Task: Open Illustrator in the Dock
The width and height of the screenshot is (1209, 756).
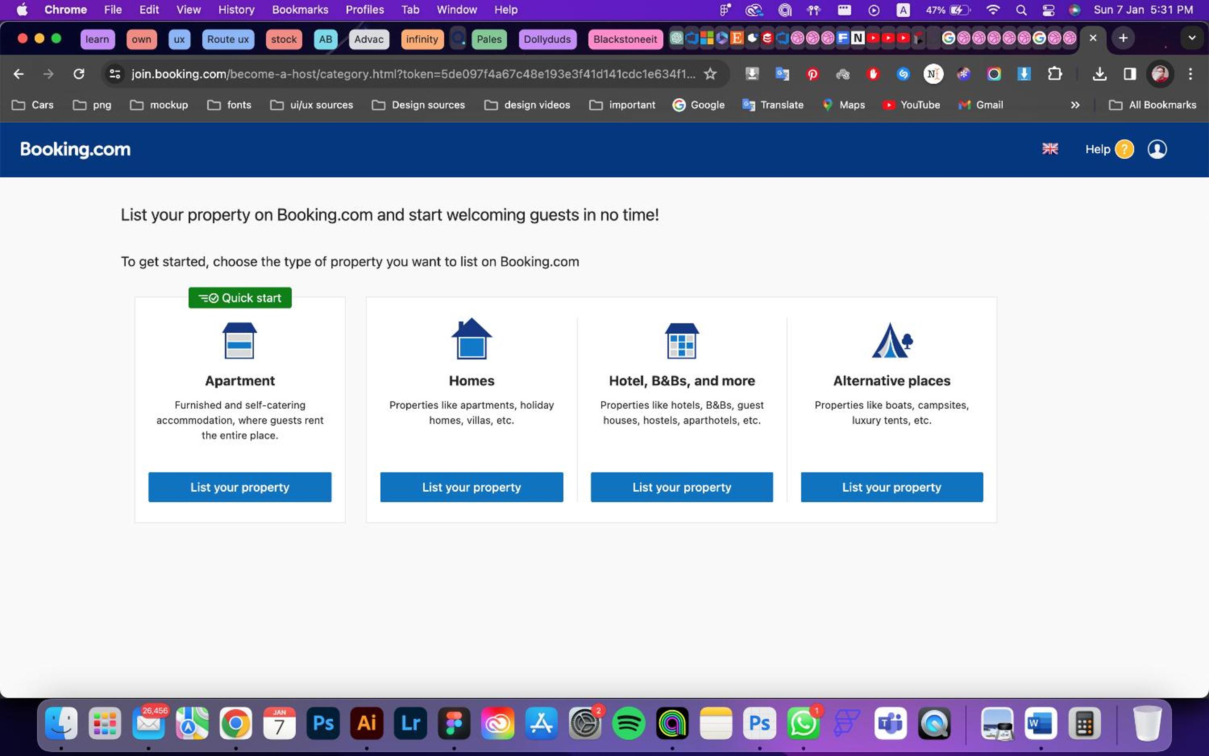Action: click(366, 723)
